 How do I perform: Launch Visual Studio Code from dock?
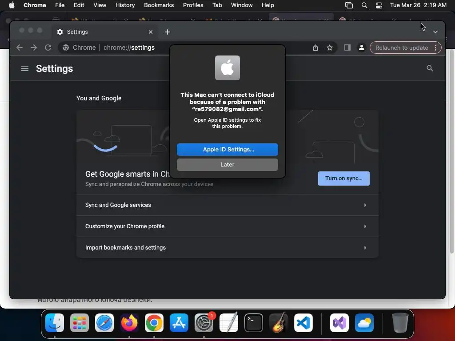(x=303, y=323)
